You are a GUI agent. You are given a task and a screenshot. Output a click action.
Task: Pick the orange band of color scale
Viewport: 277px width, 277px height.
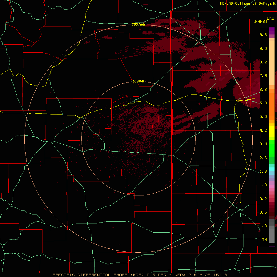point(272,106)
